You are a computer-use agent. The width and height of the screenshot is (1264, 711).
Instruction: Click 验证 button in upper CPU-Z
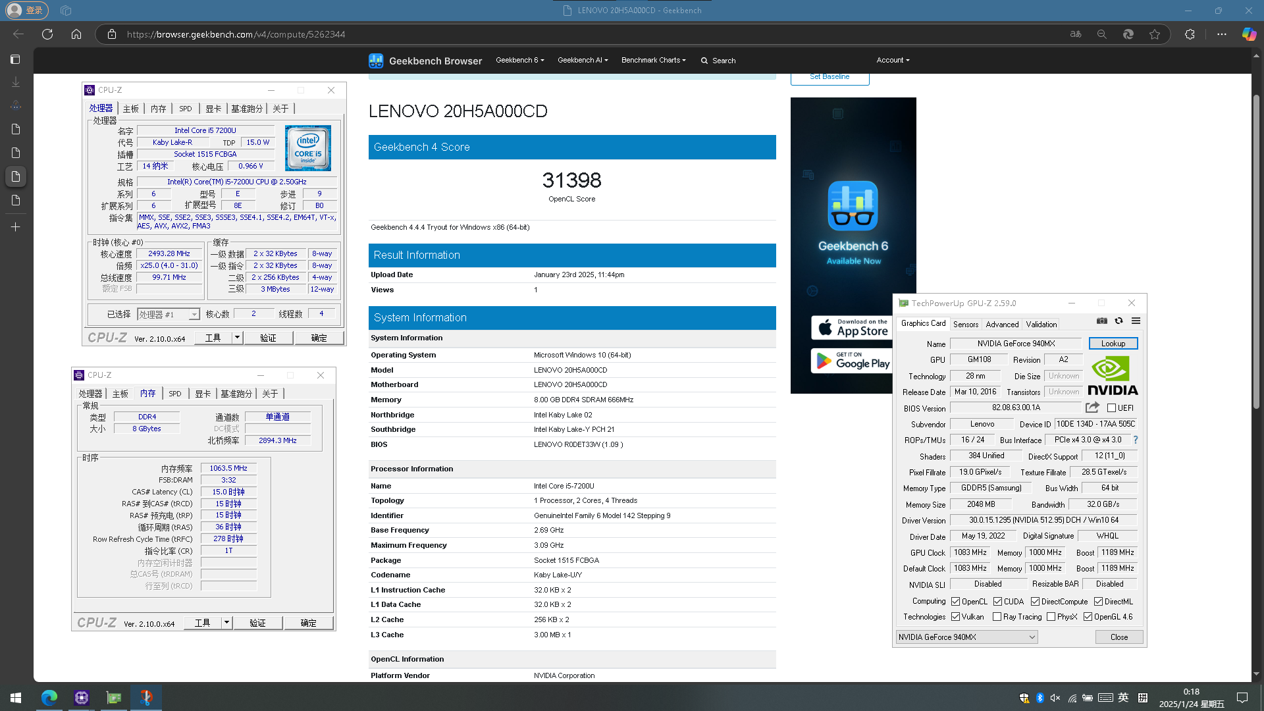click(x=268, y=338)
